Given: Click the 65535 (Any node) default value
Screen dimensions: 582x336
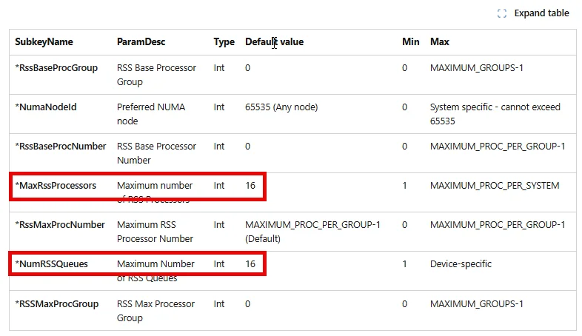Looking at the screenshot, I should [281, 107].
